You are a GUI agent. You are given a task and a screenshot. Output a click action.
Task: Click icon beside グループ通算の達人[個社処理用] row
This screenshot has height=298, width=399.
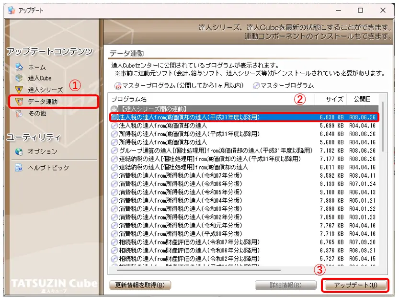pyautogui.click(x=114, y=150)
